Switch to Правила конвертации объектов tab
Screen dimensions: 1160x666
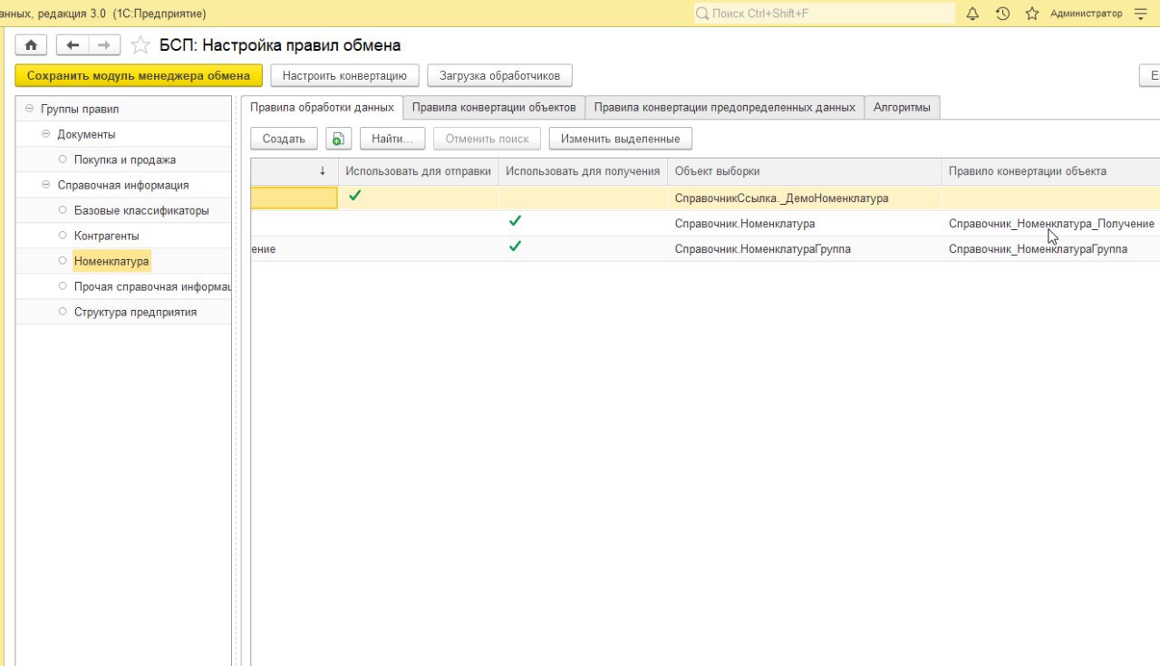click(494, 107)
